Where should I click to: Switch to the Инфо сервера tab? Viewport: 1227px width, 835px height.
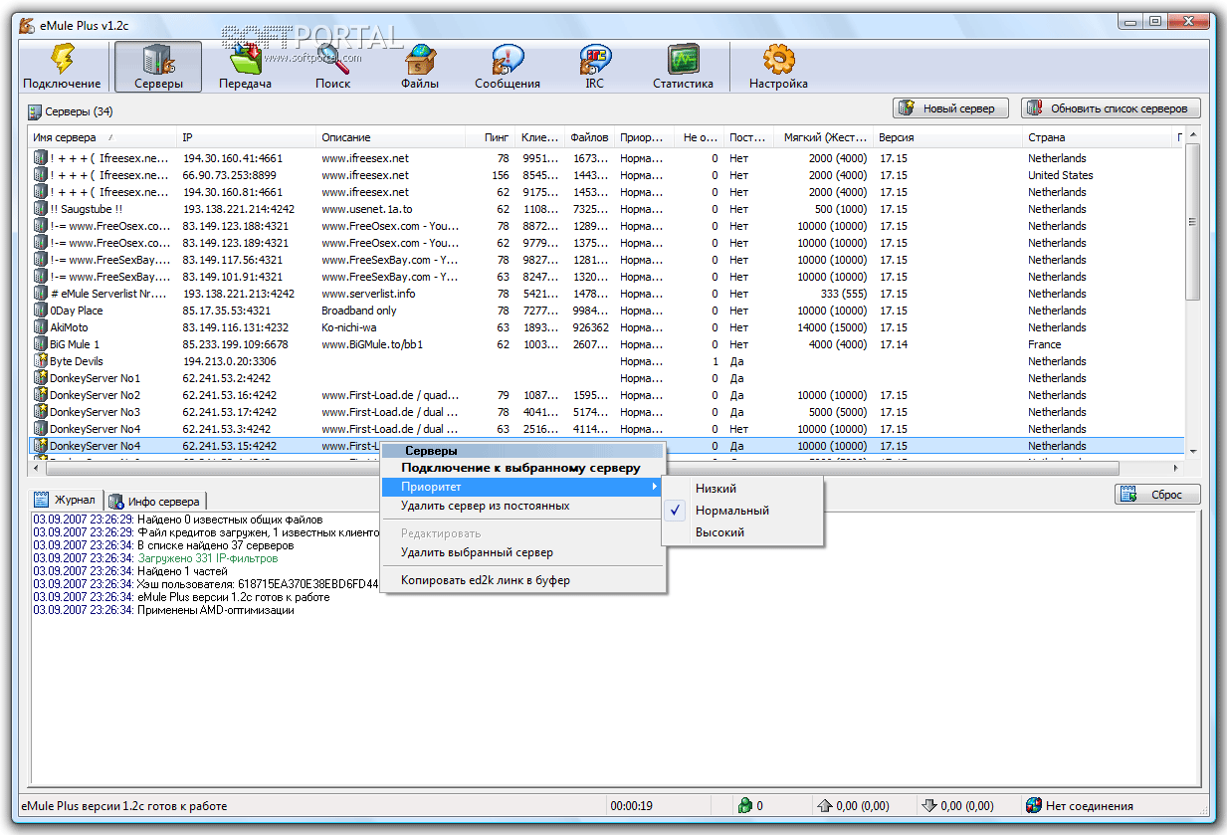point(154,501)
